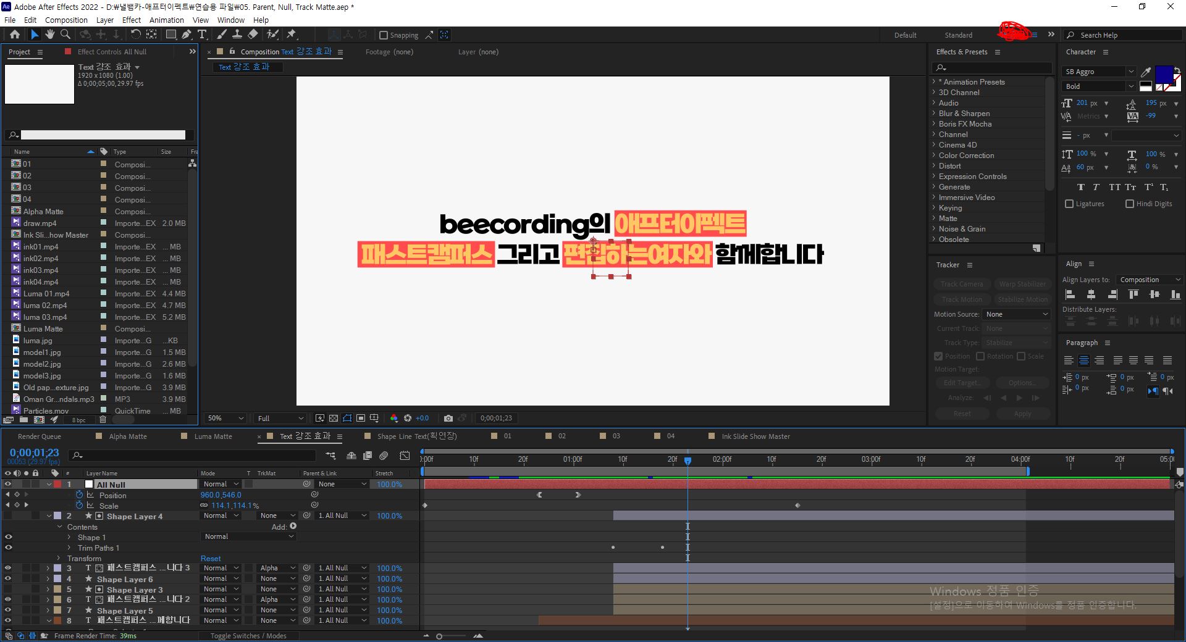Select the Clone Stamp tool
Viewport: 1186px width, 642px height.
pos(237,35)
